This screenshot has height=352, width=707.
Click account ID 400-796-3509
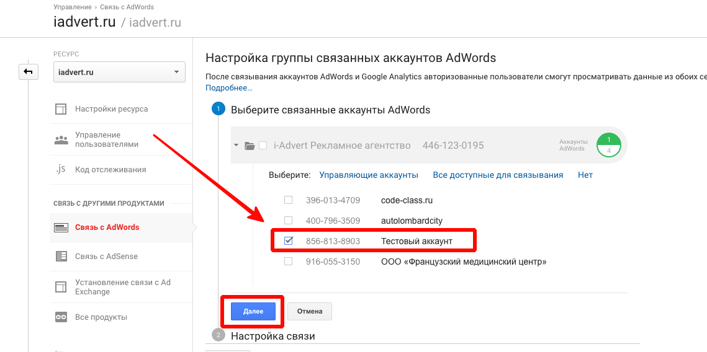pyautogui.click(x=333, y=221)
